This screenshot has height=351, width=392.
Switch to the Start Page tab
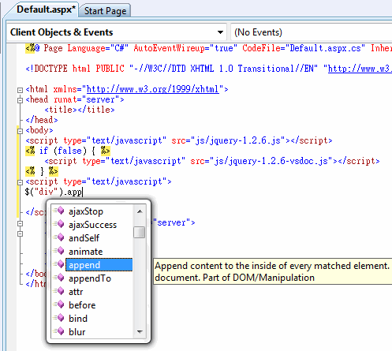[105, 11]
